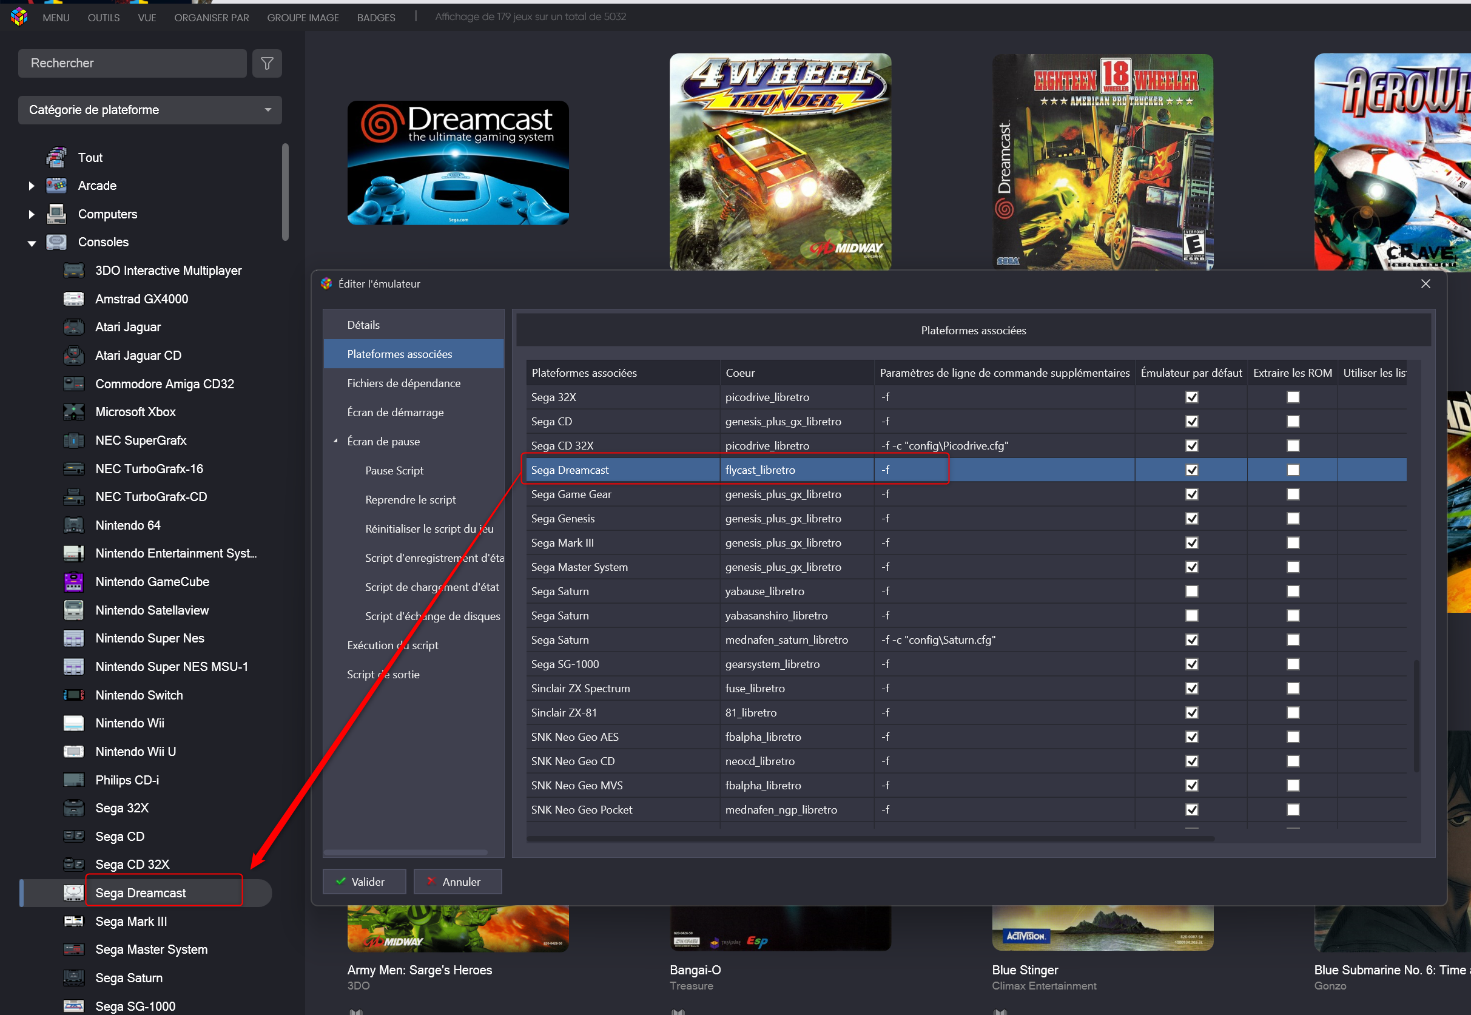Toggle default emulator for Sega 32X
1471x1015 pixels.
tap(1191, 397)
